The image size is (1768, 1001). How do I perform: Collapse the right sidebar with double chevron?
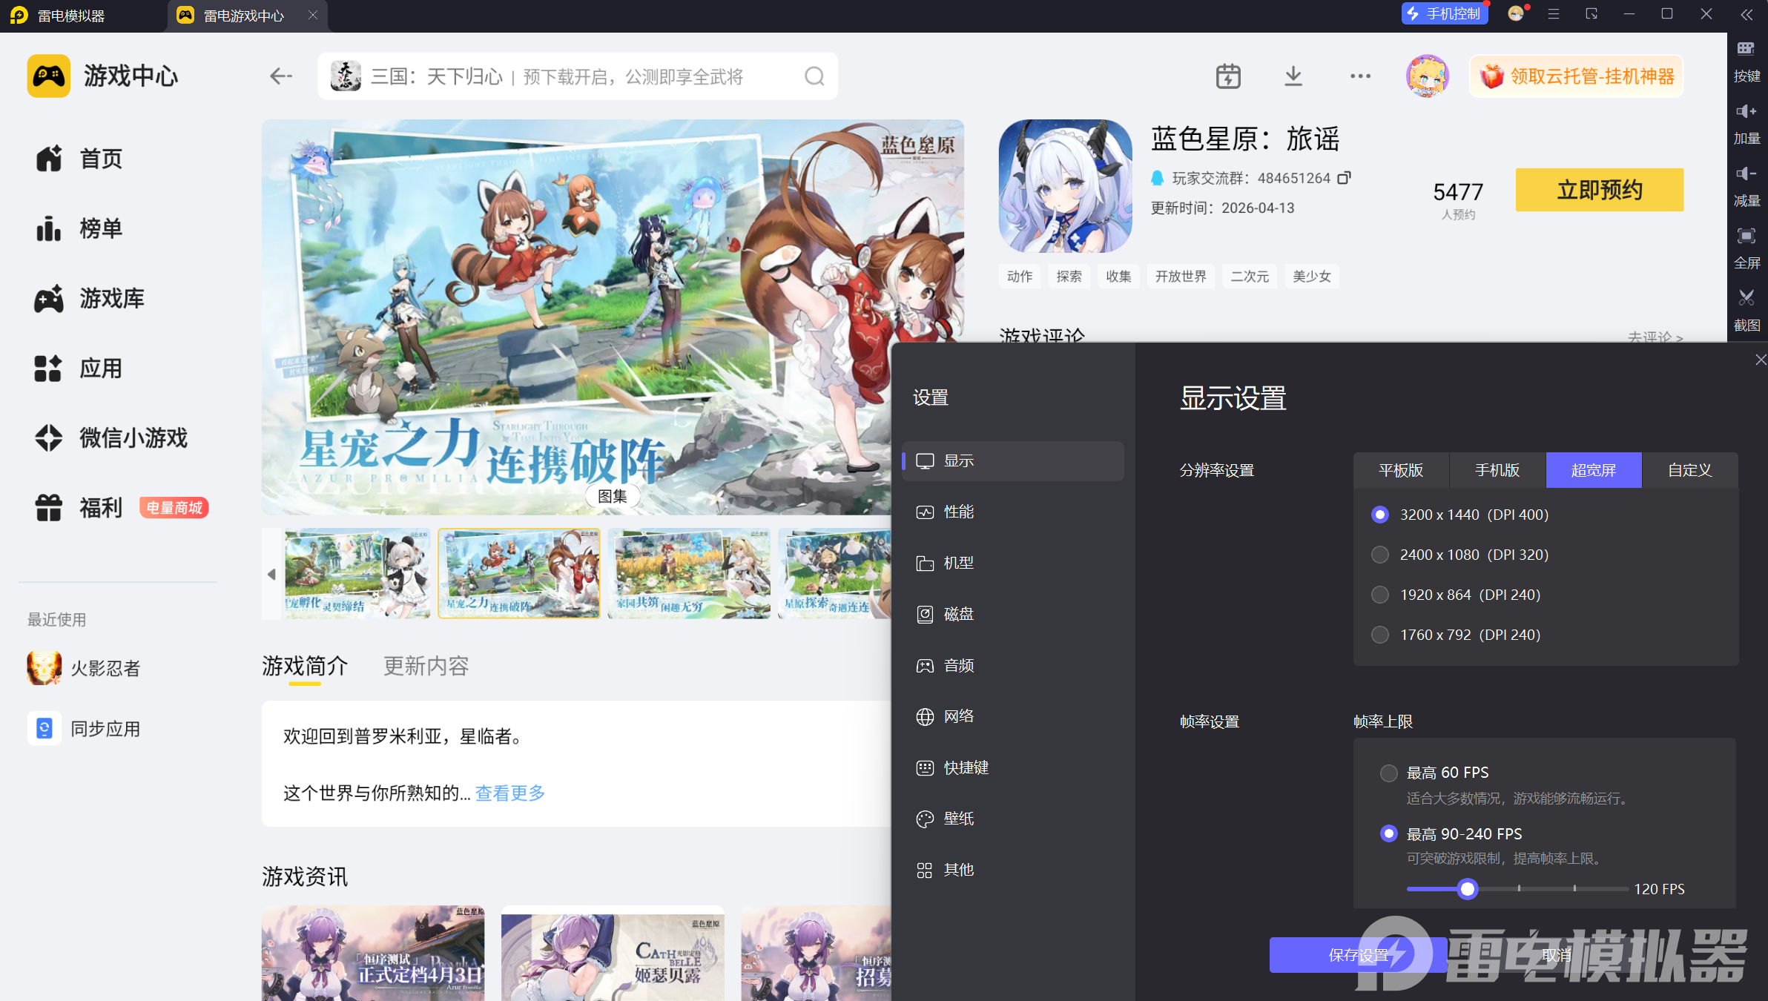(1746, 15)
